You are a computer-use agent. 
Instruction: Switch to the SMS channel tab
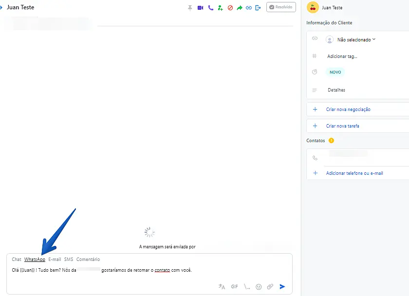click(x=69, y=259)
